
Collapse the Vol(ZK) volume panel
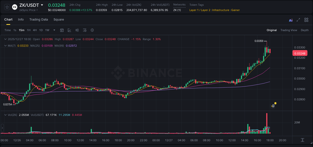coord(6,115)
